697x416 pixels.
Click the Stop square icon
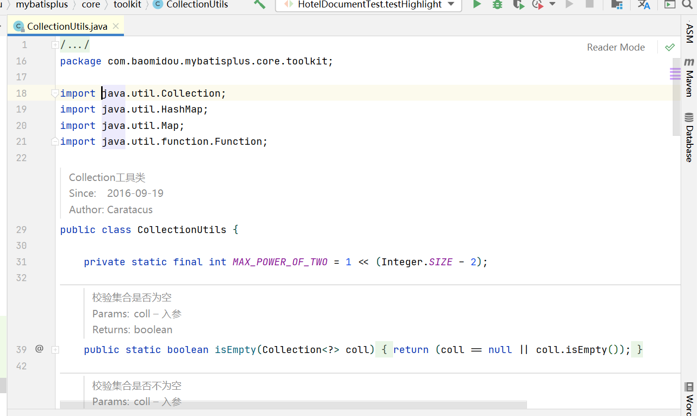tap(589, 4)
